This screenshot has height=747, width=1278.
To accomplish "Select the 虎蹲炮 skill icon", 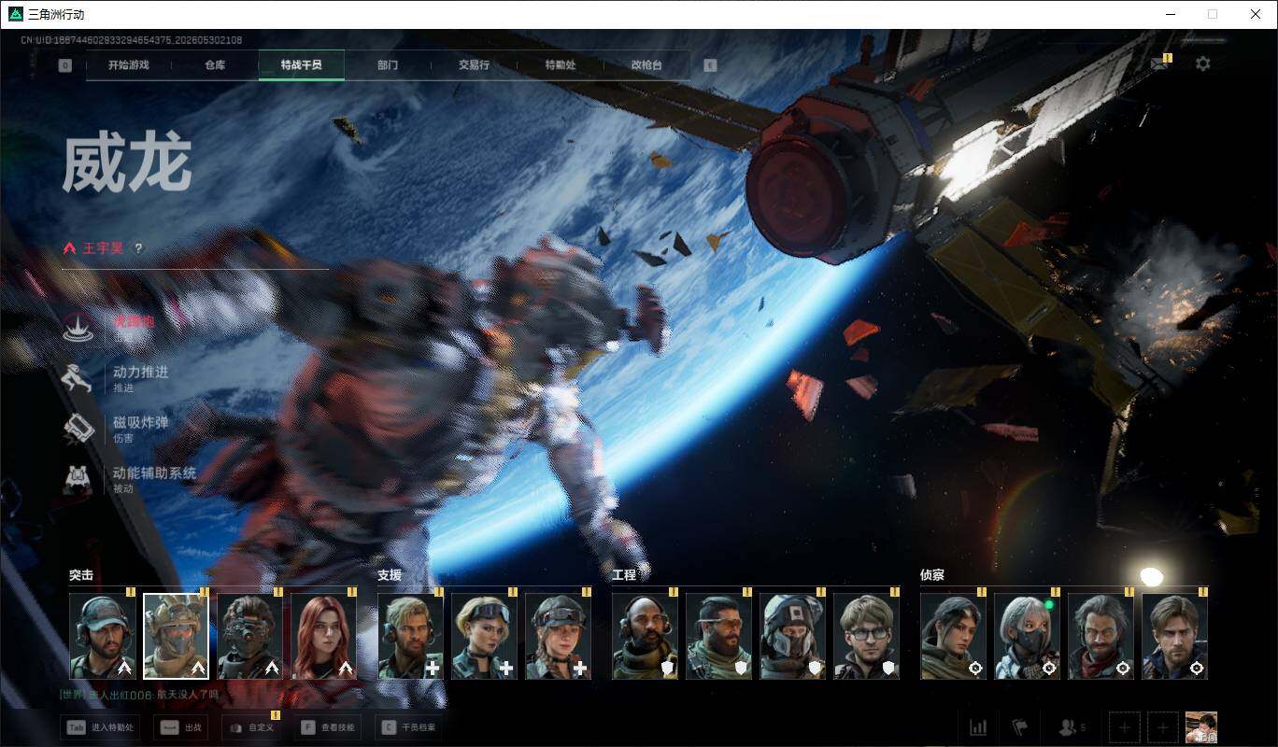I will pos(78,327).
